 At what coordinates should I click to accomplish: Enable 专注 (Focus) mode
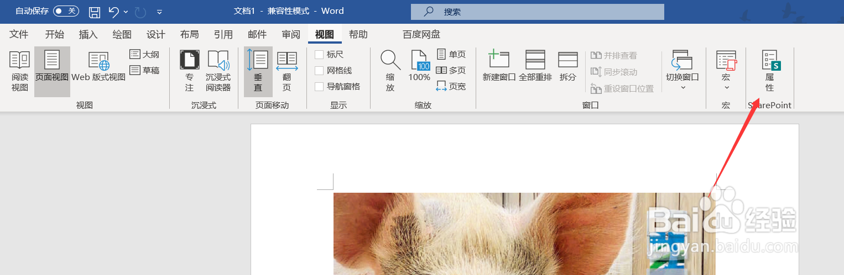[190, 72]
